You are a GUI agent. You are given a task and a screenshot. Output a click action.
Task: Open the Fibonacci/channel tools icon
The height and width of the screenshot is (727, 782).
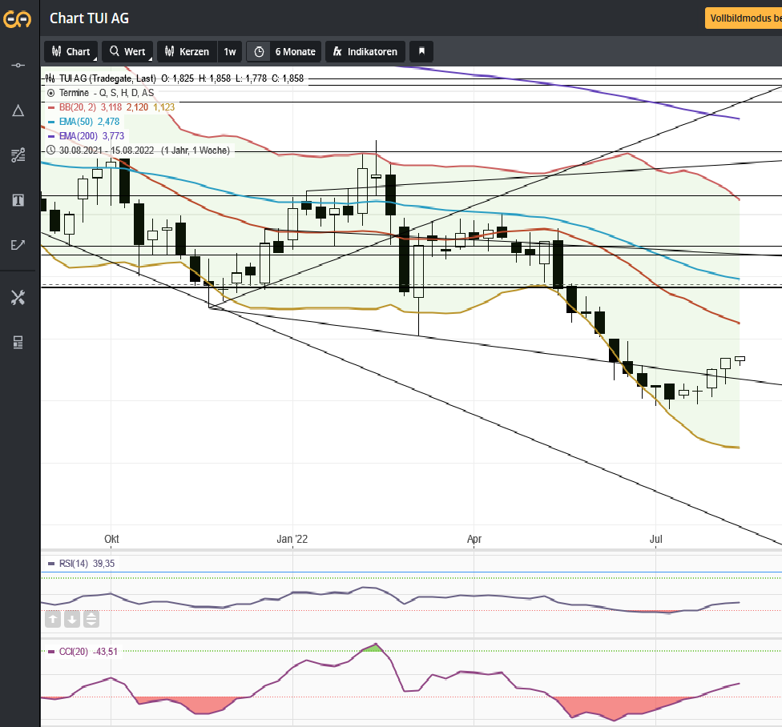pos(18,155)
